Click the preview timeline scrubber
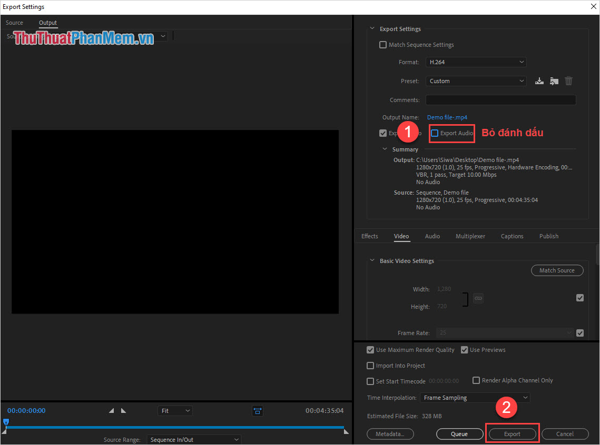This screenshot has height=445, width=600. pos(6,422)
